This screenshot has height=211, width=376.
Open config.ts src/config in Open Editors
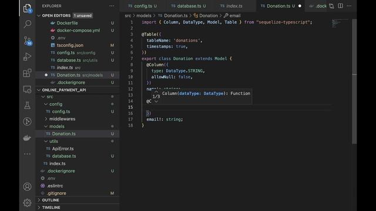(x=78, y=53)
